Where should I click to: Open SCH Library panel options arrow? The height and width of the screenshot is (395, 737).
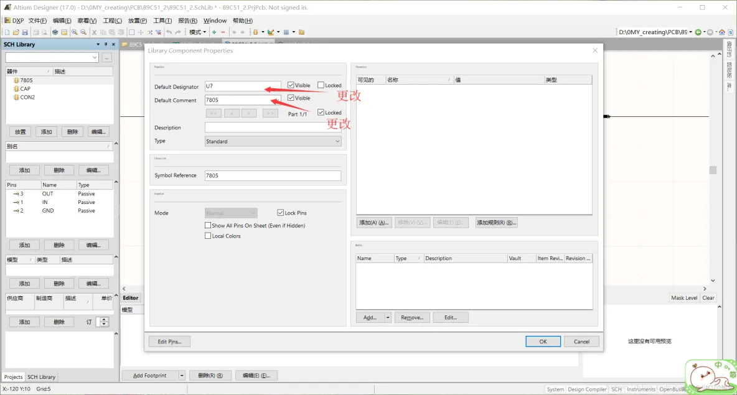coord(98,45)
